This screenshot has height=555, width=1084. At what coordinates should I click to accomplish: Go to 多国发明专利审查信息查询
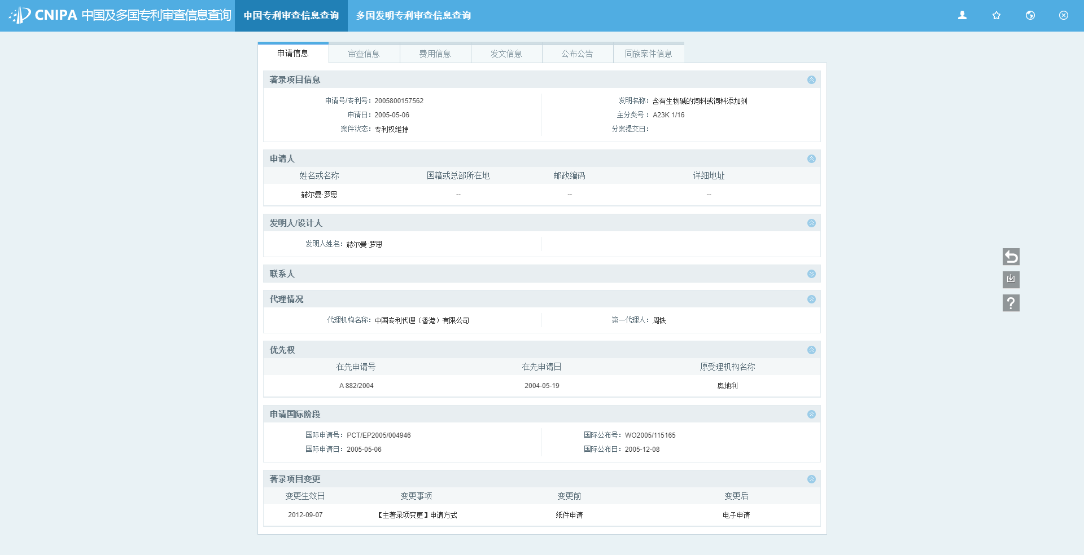click(413, 15)
